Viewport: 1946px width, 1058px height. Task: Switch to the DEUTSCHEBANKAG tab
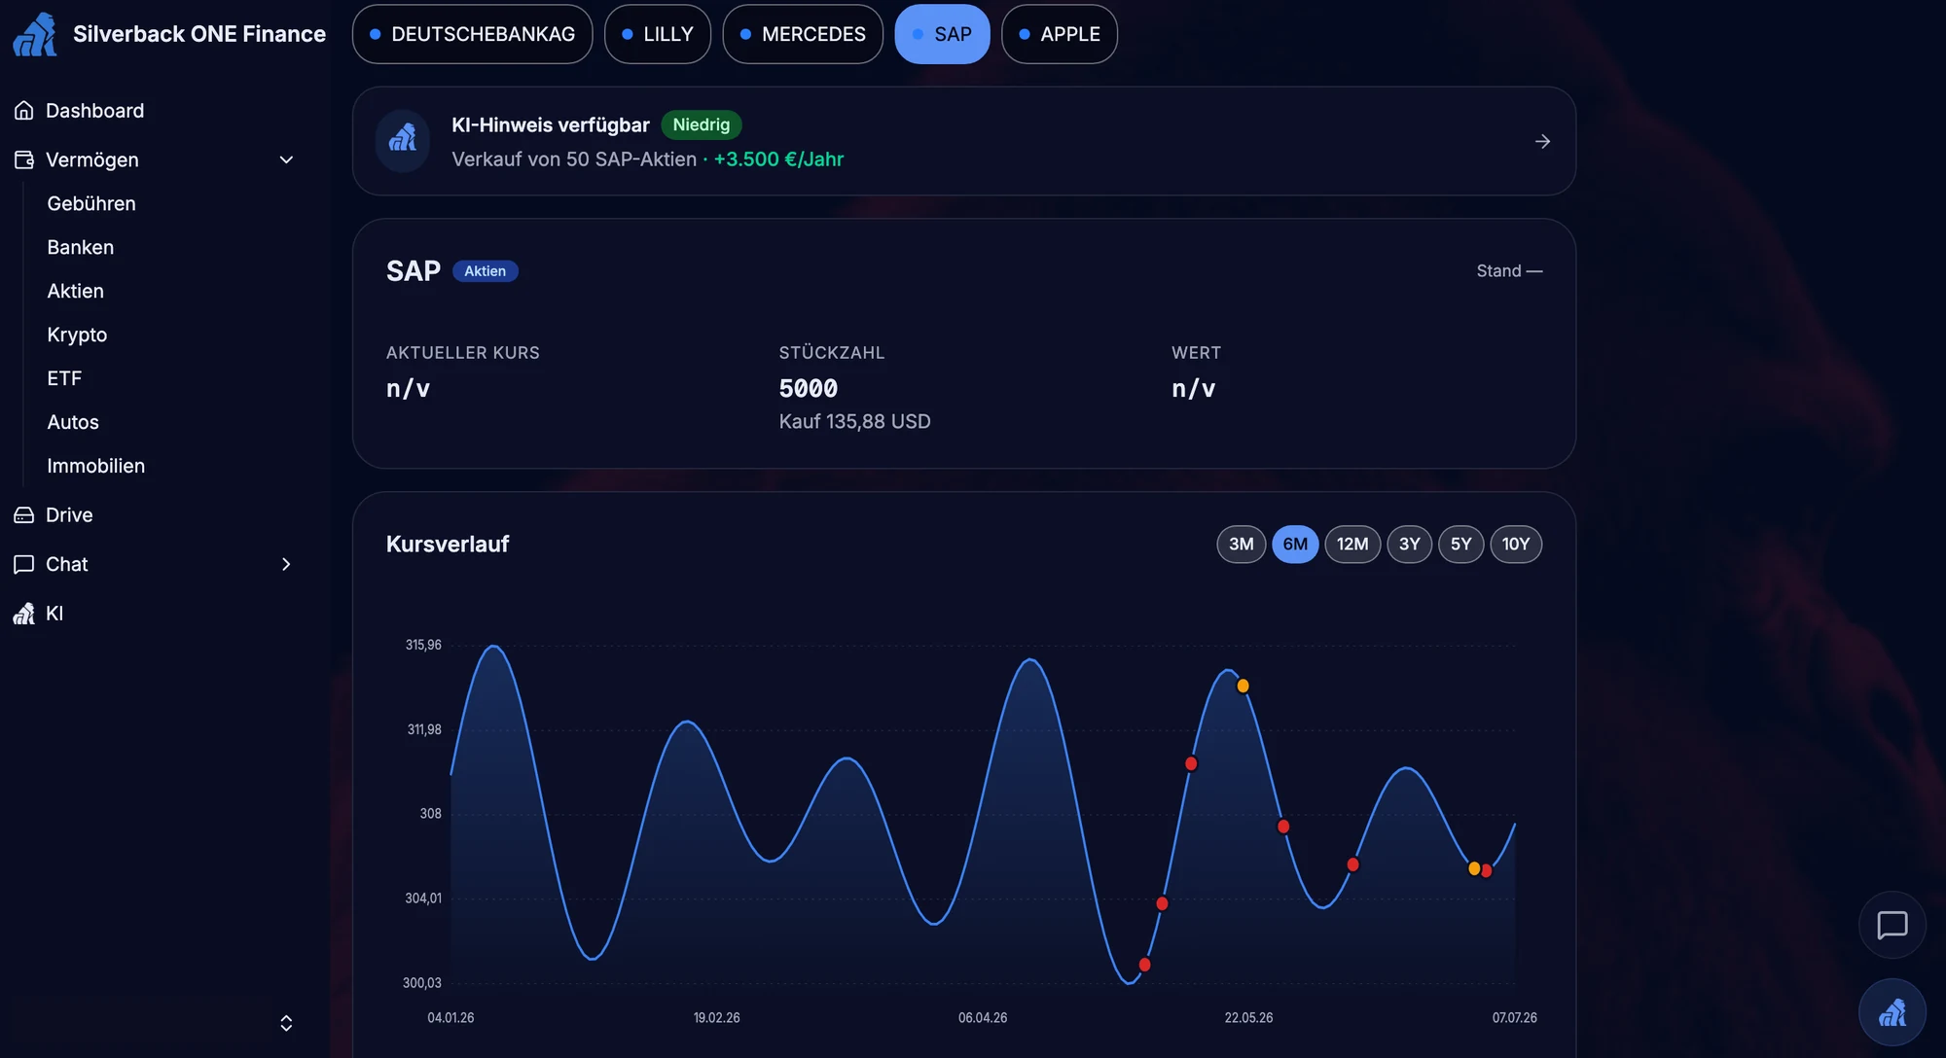tap(473, 34)
